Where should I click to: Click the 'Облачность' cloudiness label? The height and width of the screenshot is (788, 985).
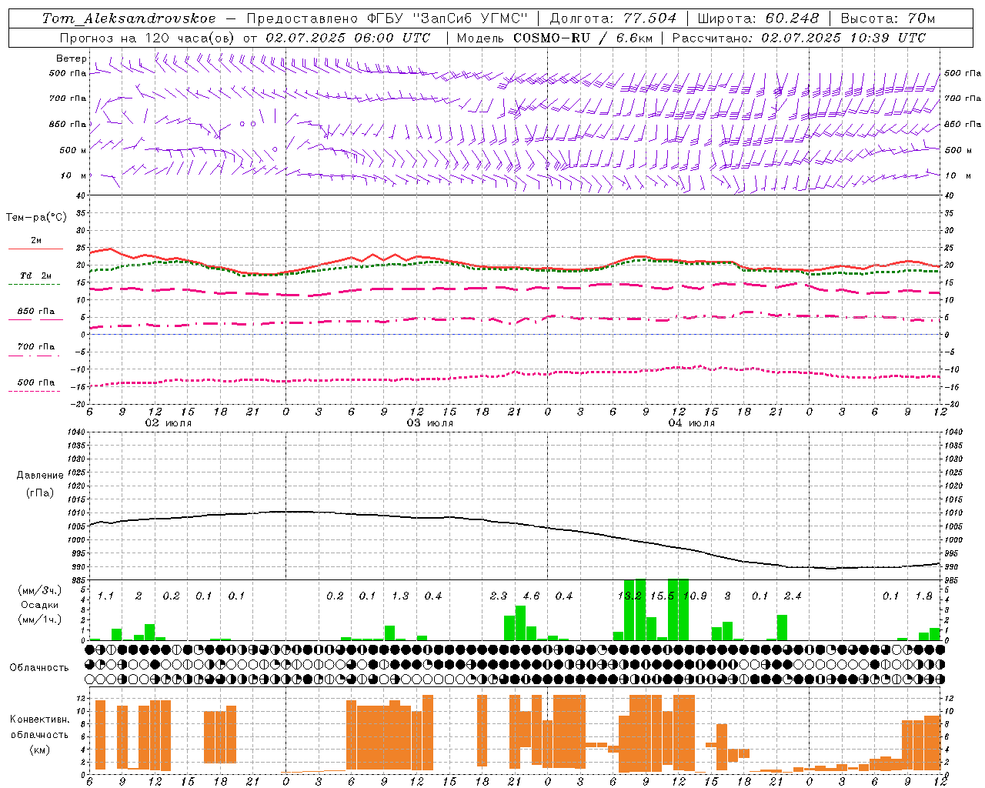[x=39, y=667]
